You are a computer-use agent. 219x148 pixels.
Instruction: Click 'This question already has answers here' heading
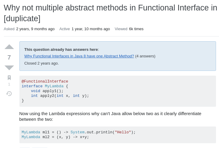(x=61, y=49)
